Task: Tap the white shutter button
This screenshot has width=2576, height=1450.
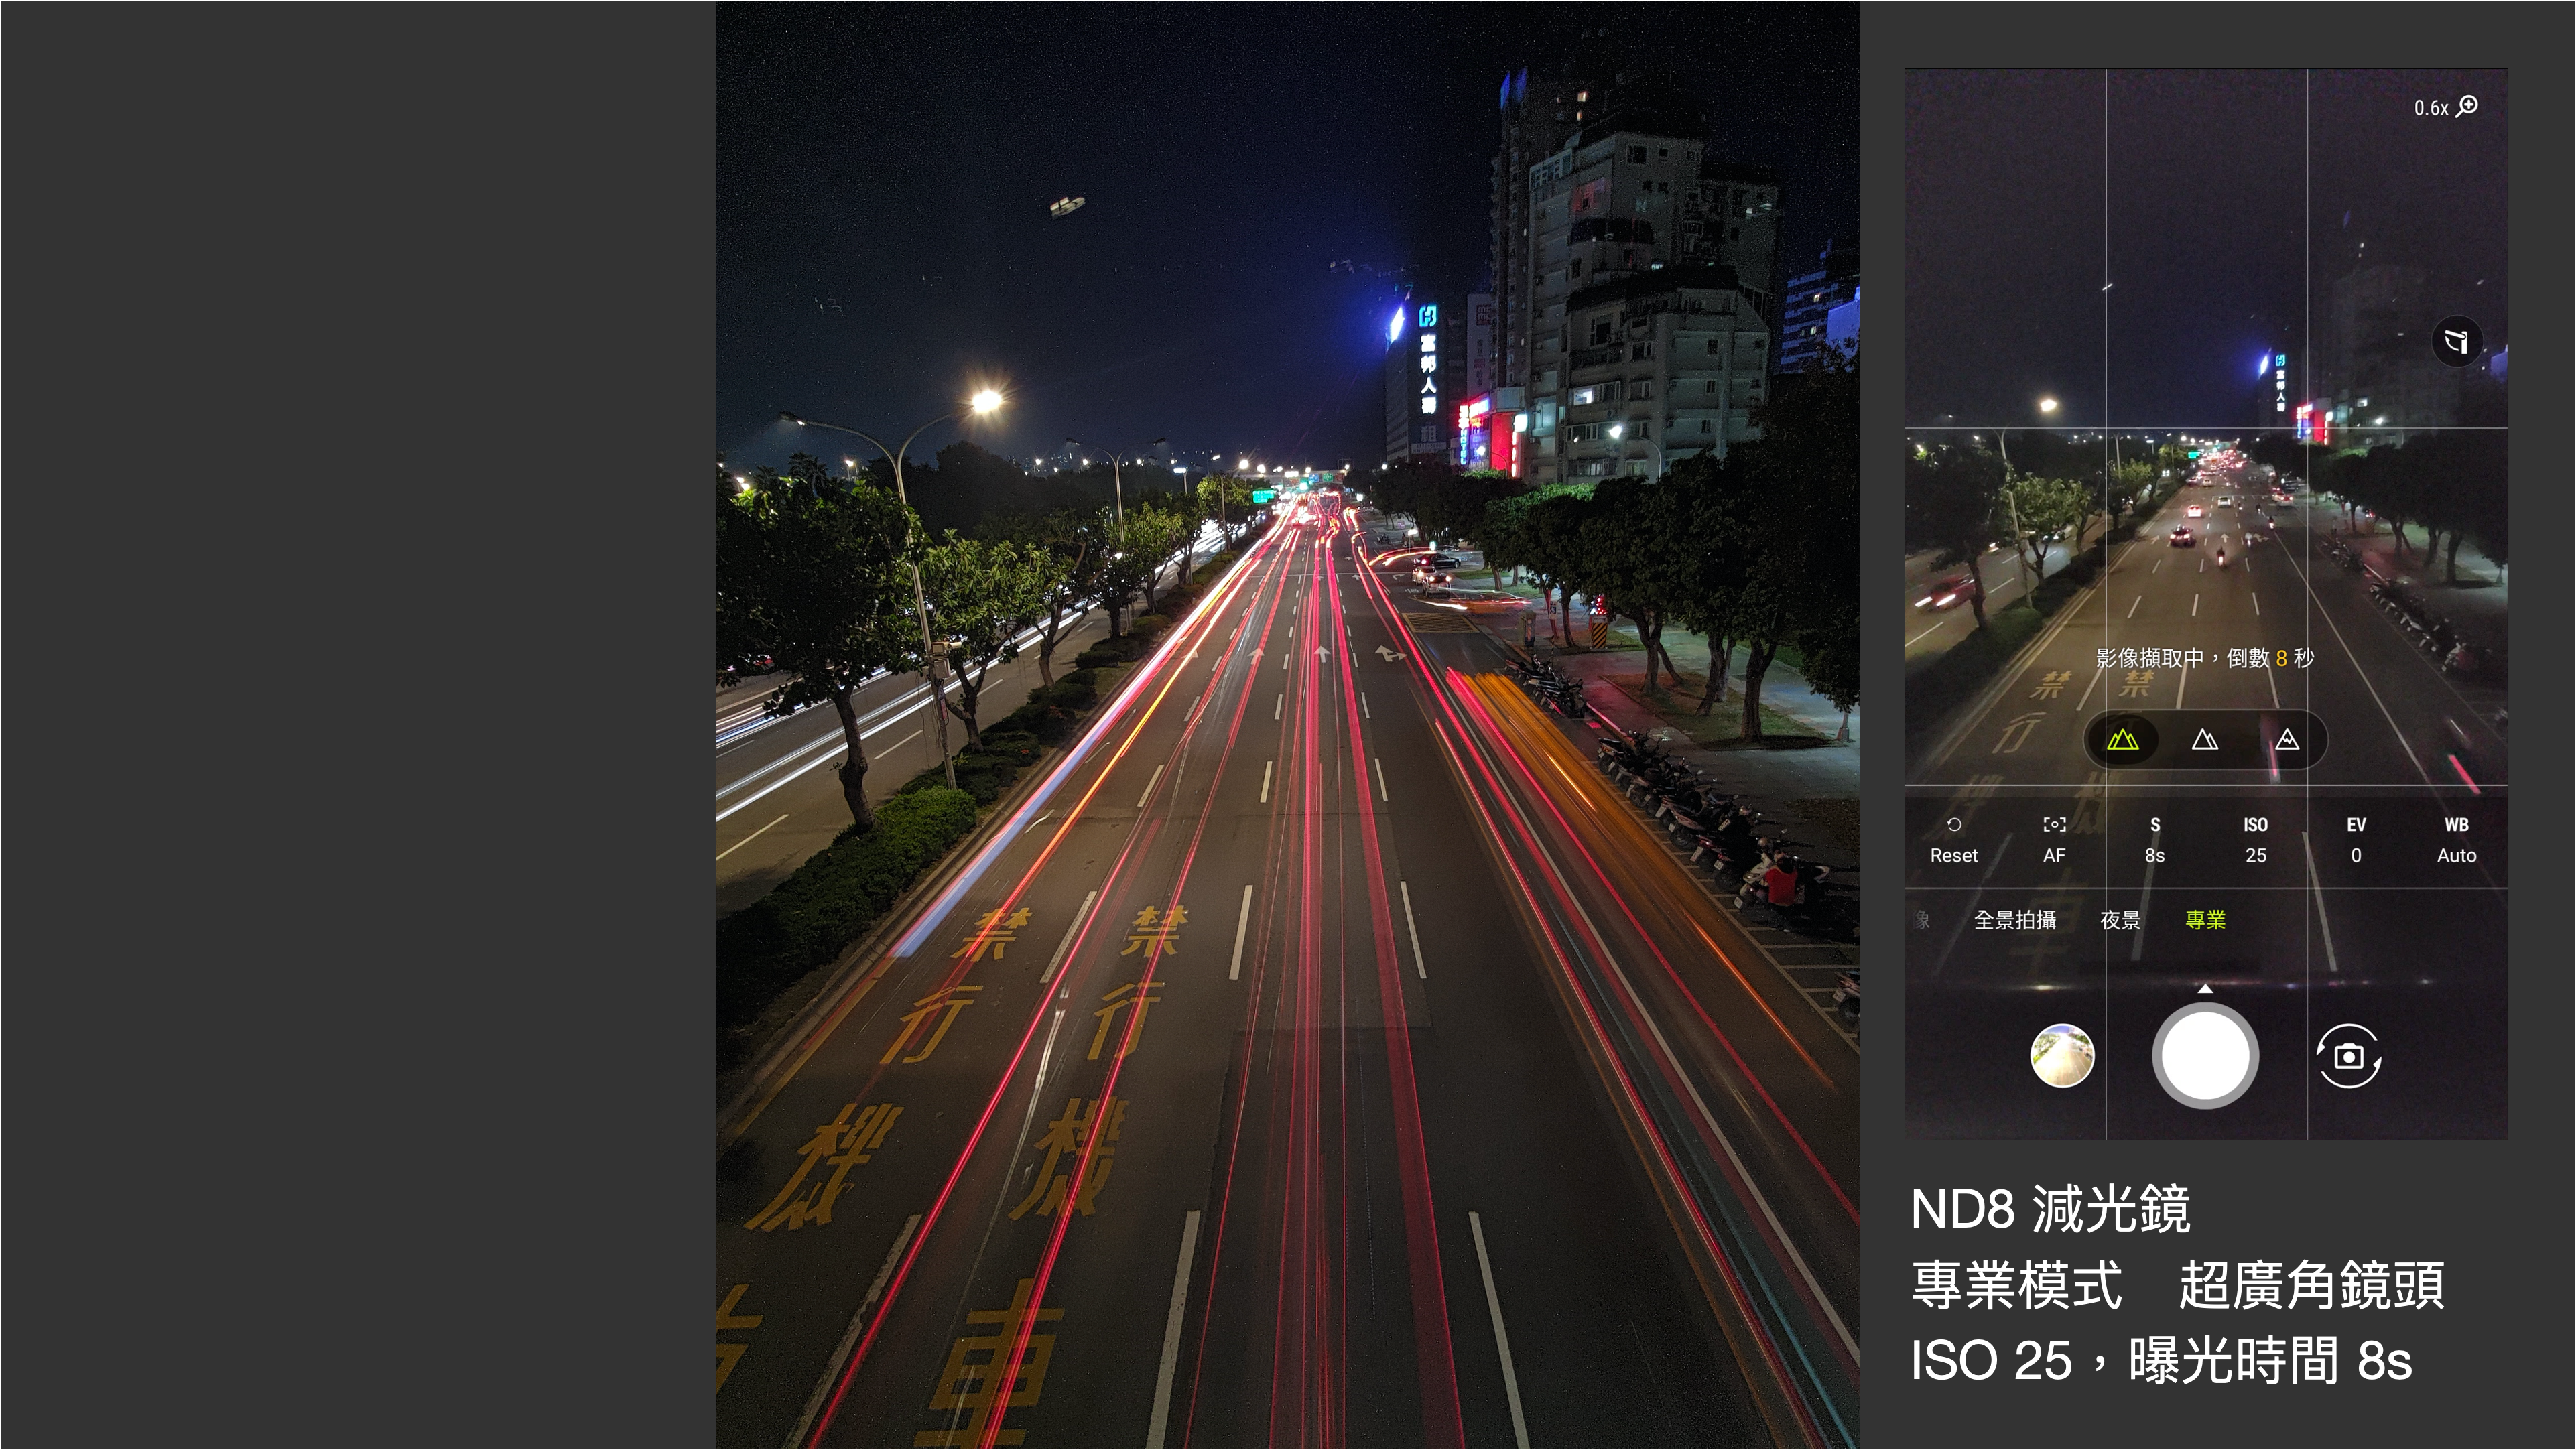Action: coord(2205,1056)
